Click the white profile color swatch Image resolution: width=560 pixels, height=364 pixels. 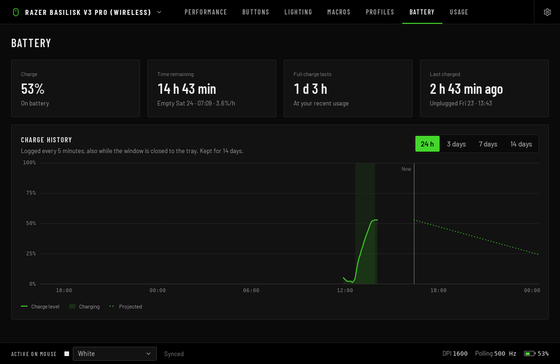67,354
